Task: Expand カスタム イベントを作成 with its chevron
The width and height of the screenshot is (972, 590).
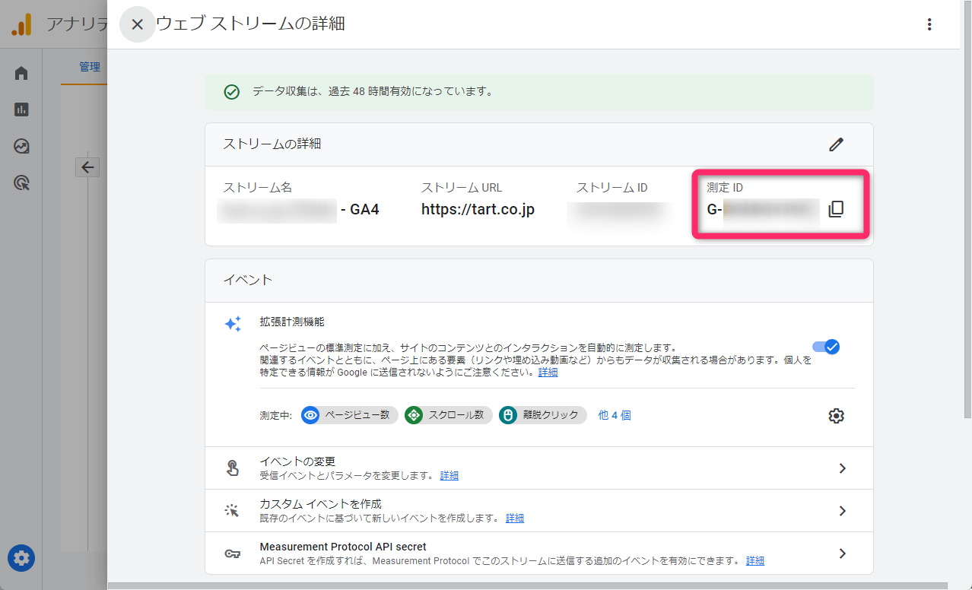Action: coord(842,510)
